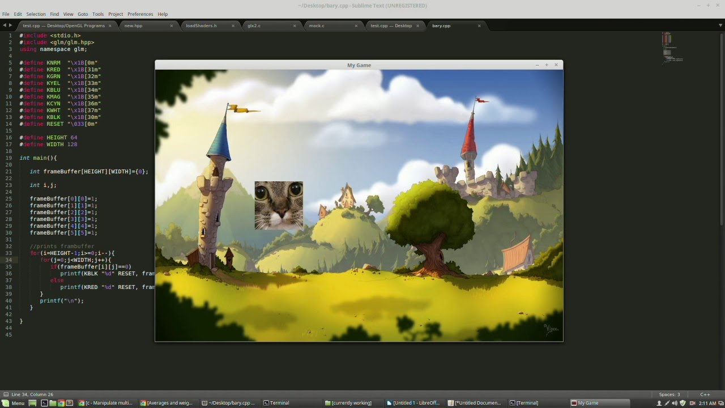Close the loadShaders.h tab
The image size is (725, 408).
point(233,25)
